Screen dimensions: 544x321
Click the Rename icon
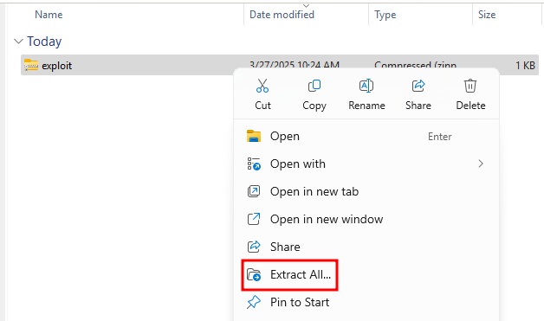pyautogui.click(x=366, y=86)
